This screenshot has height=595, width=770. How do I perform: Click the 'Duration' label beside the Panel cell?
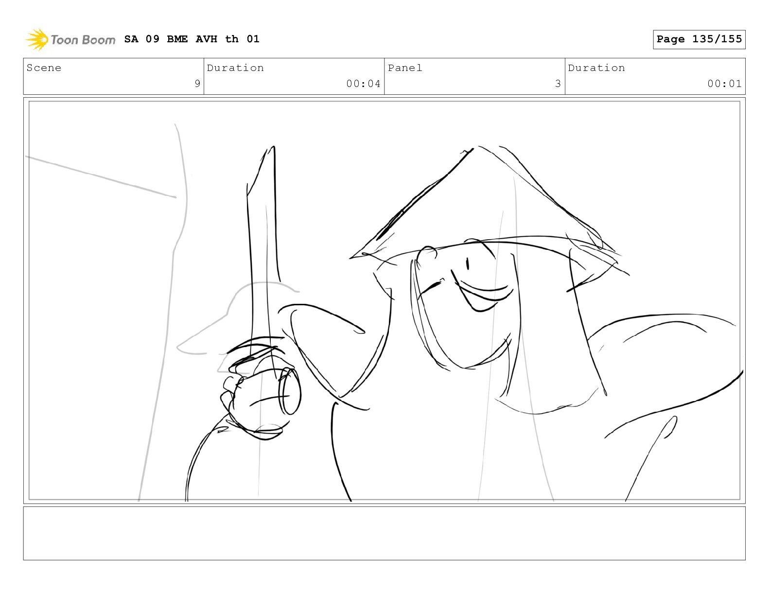(596, 68)
